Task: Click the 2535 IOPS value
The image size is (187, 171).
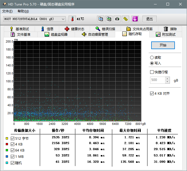Action: (61, 137)
